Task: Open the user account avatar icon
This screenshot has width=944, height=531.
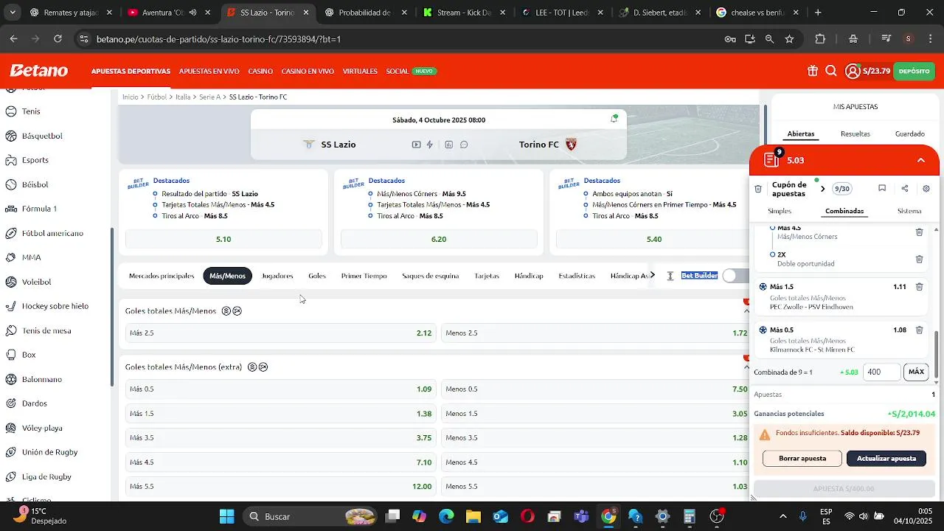Action: pyautogui.click(x=853, y=71)
